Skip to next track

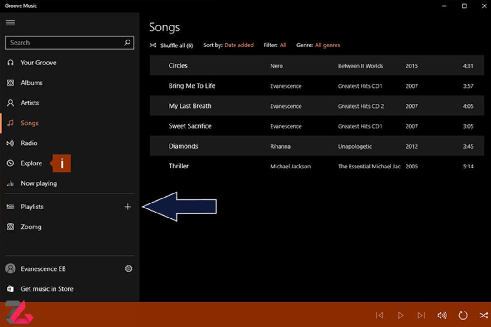421,315
